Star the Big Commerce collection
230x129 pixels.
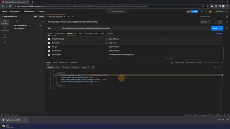tap(40, 25)
